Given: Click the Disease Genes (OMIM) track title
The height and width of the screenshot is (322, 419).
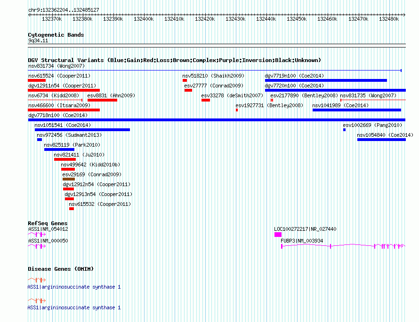Looking at the screenshot, I should pos(61,269).
